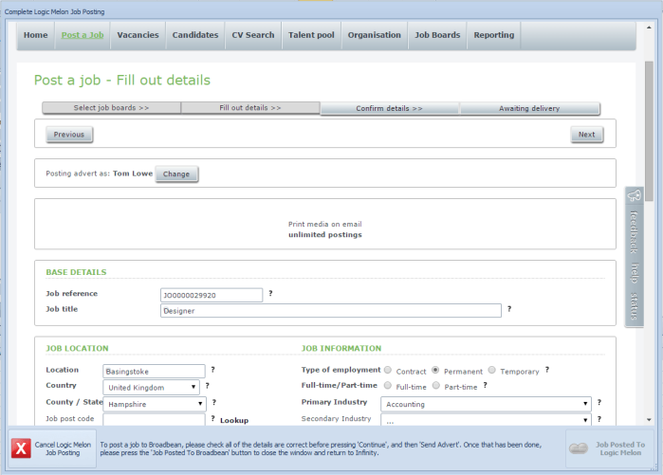Choose the Full-time radio option

pyautogui.click(x=388, y=386)
